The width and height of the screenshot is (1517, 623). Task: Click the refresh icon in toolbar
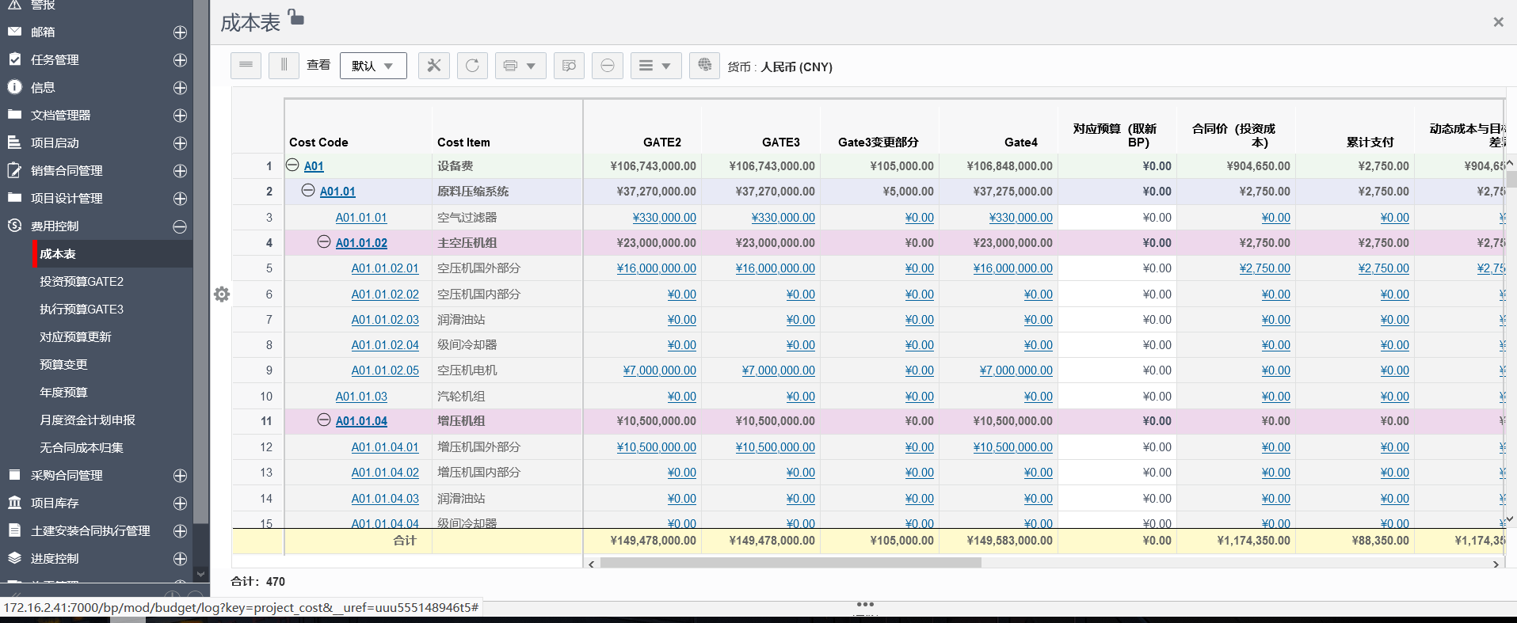472,66
